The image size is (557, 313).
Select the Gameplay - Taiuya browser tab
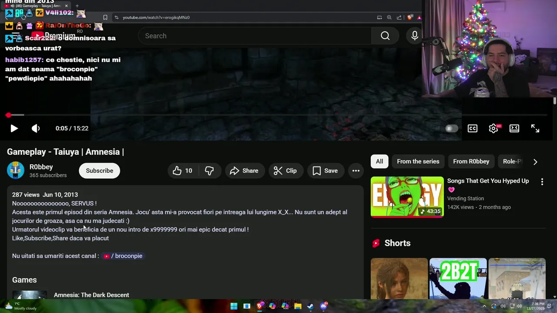point(37,6)
